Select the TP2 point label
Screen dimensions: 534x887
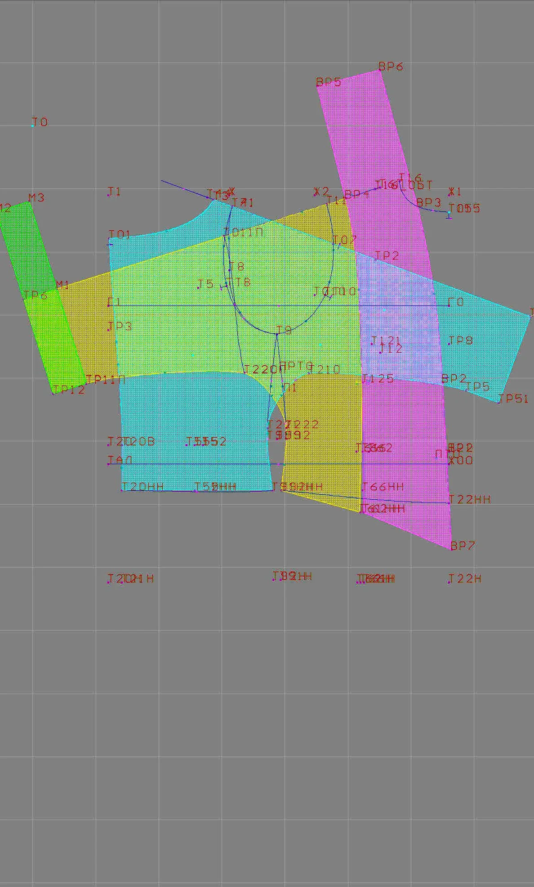tap(387, 255)
